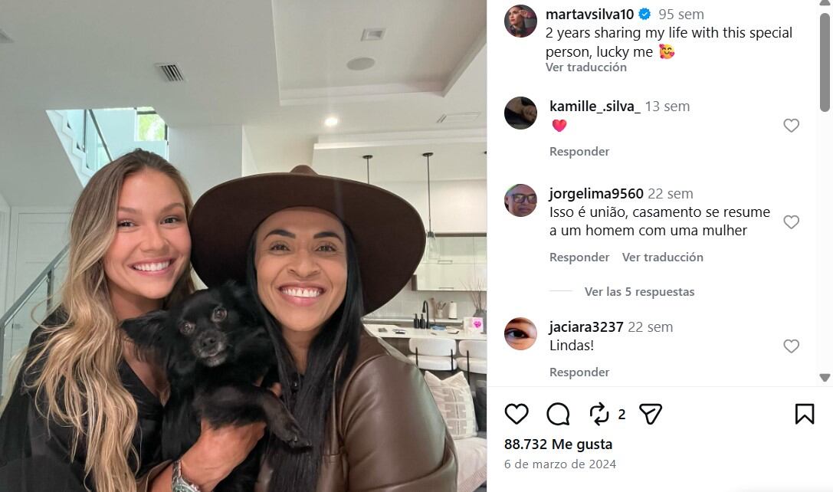Viewport: 833px width, 492px height.
Task: Open jorgelima9560's avatar
Action: (520, 200)
